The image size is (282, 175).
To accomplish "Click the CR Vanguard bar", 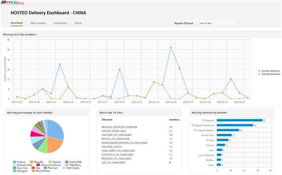I will [240, 120].
